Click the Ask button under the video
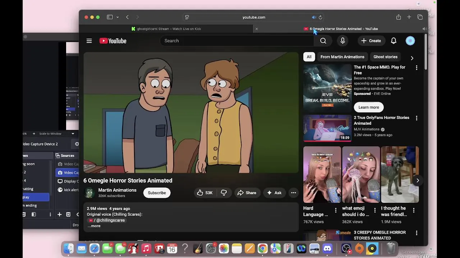Screen dimensions: 460x258 click(x=274, y=193)
